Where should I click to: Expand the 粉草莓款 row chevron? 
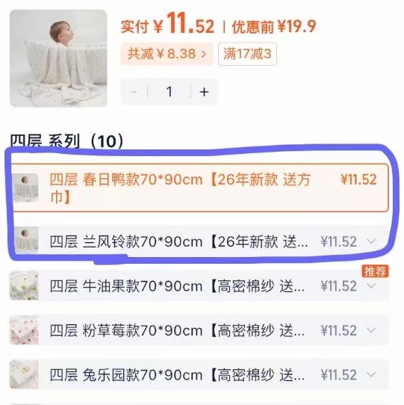point(371,330)
